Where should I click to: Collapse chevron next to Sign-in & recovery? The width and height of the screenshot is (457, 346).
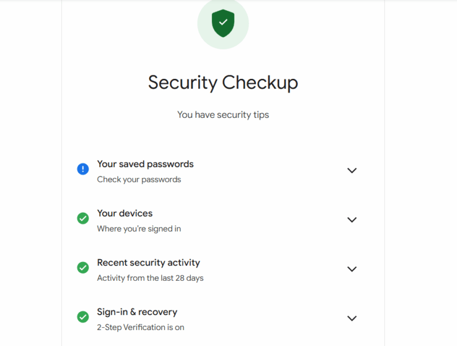[352, 319]
